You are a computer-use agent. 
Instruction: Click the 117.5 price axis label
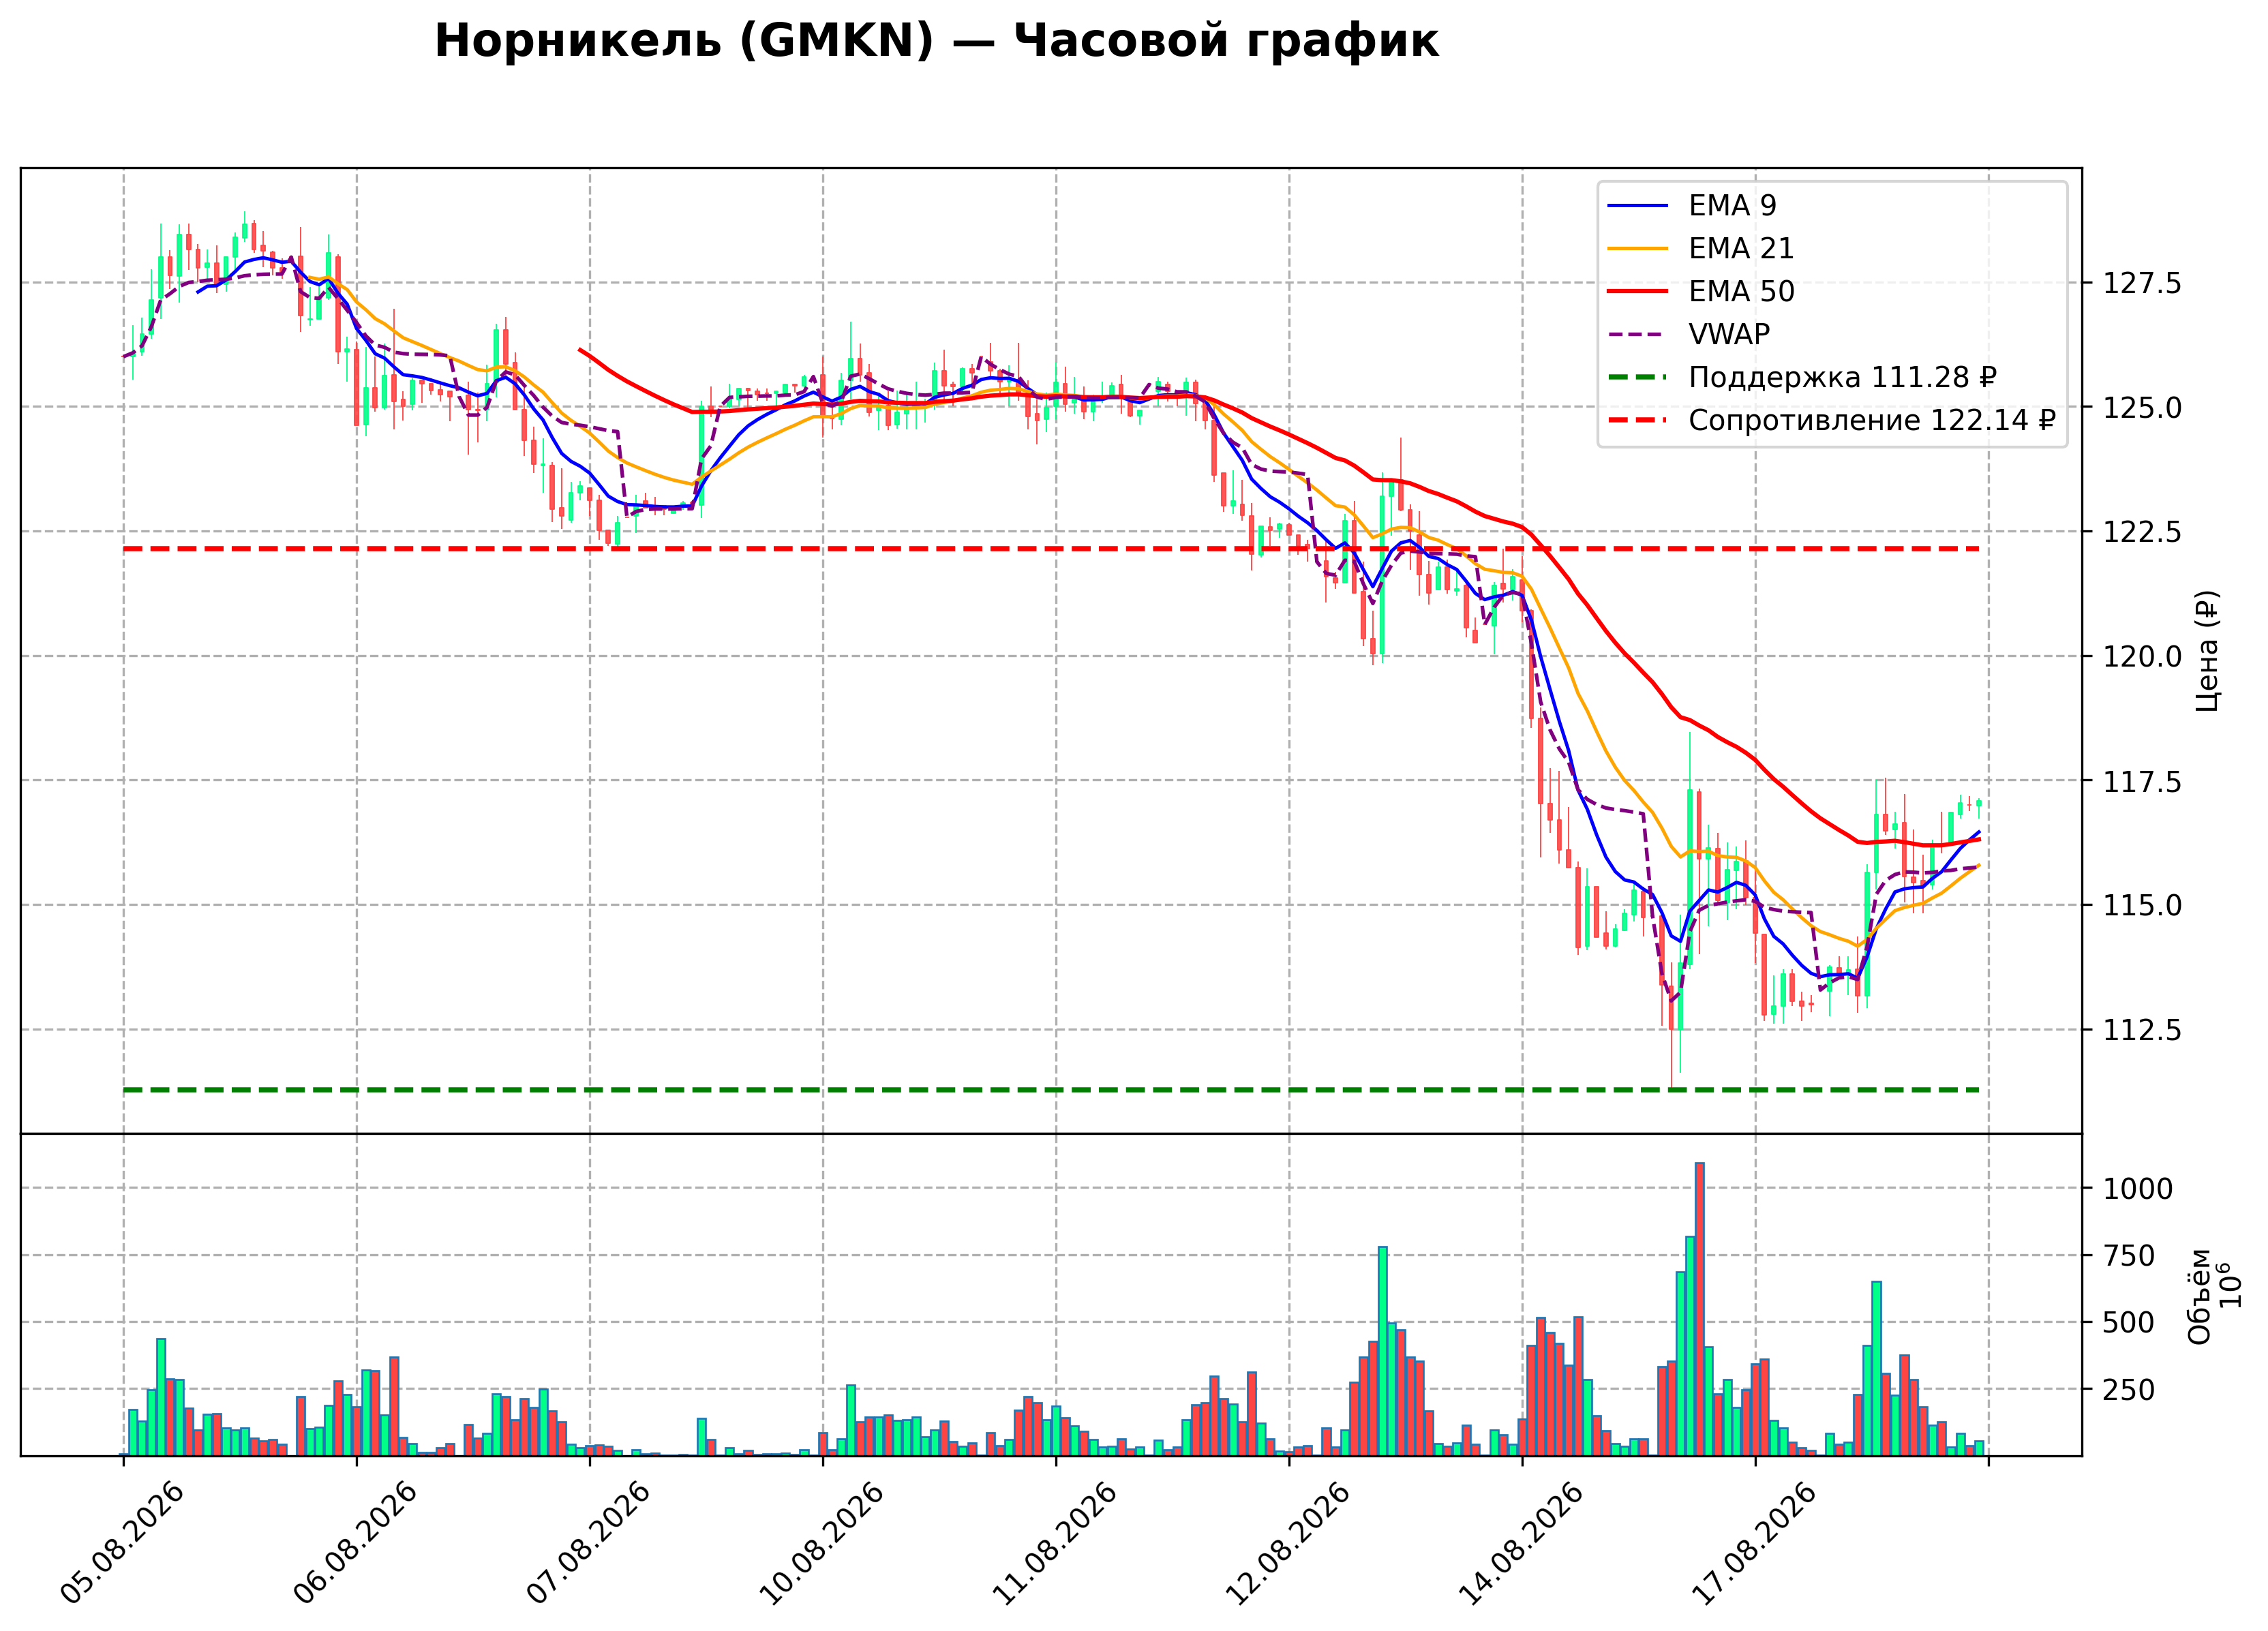pos(2142,781)
